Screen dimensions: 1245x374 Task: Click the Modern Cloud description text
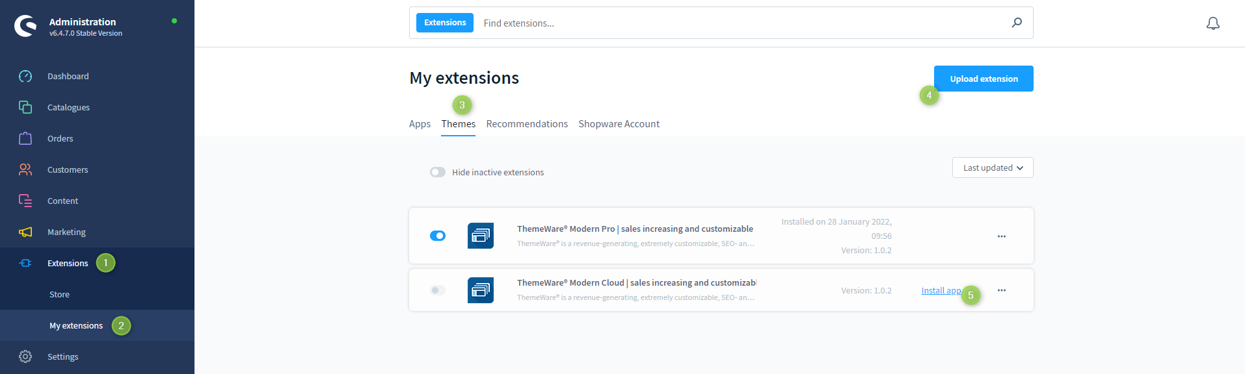[636, 297]
